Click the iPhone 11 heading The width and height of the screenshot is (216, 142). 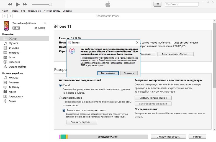point(63,26)
